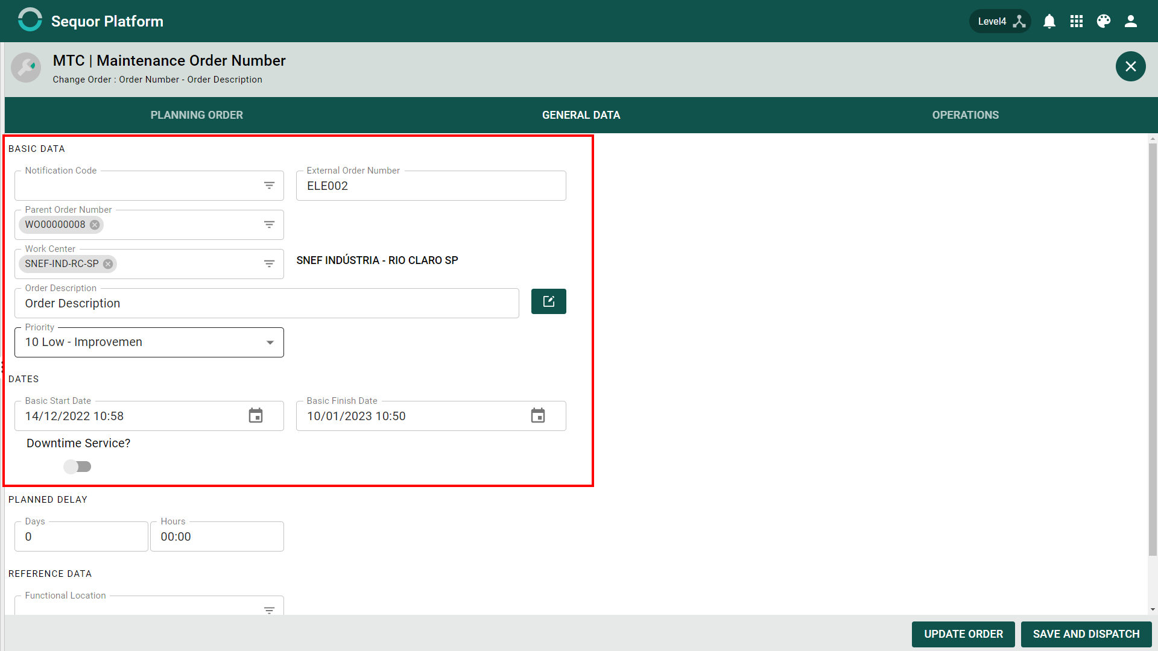Click the BASIC DATA section heading
Viewport: 1158px width, 651px height.
(x=37, y=149)
